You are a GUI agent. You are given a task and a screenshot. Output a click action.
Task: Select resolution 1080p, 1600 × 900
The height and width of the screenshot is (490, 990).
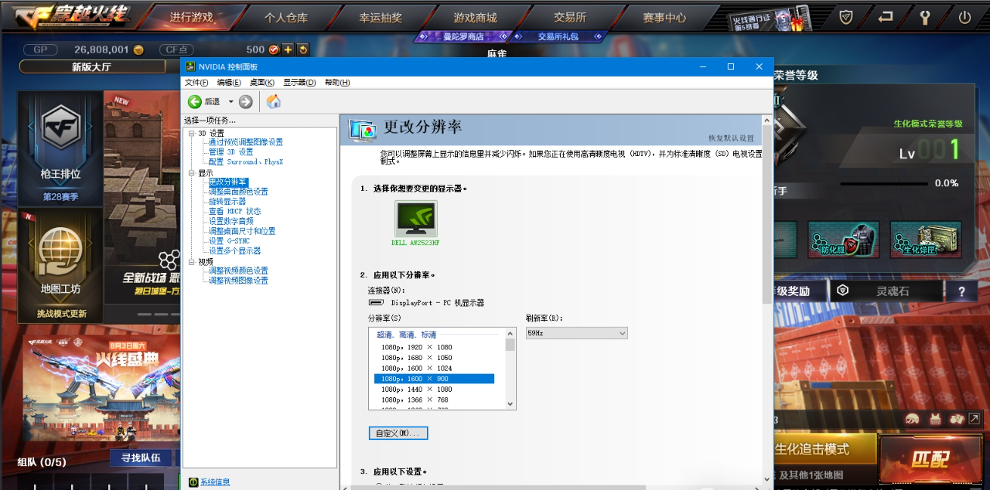tap(434, 379)
